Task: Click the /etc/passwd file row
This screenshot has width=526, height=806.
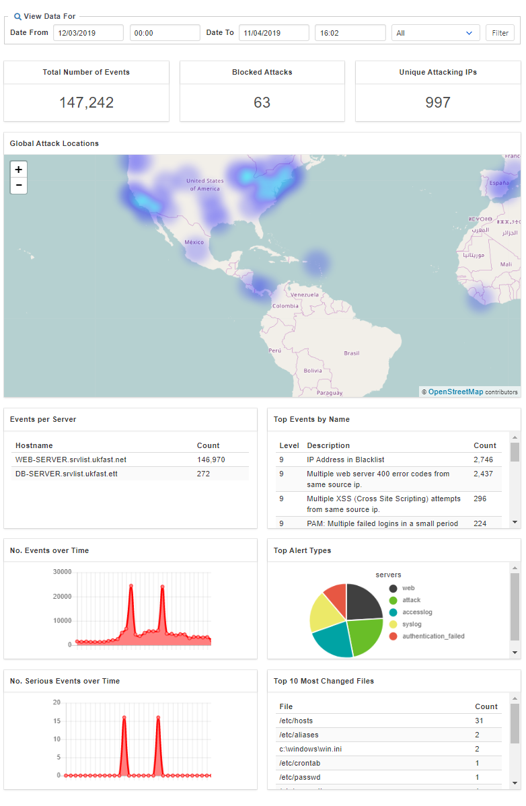Action: (389, 777)
